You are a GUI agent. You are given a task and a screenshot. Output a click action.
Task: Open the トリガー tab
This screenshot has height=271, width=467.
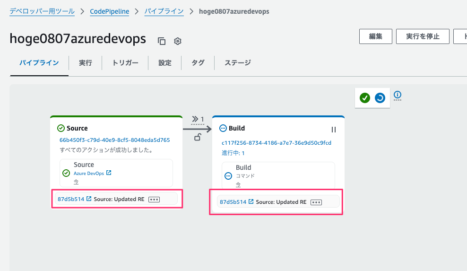125,63
